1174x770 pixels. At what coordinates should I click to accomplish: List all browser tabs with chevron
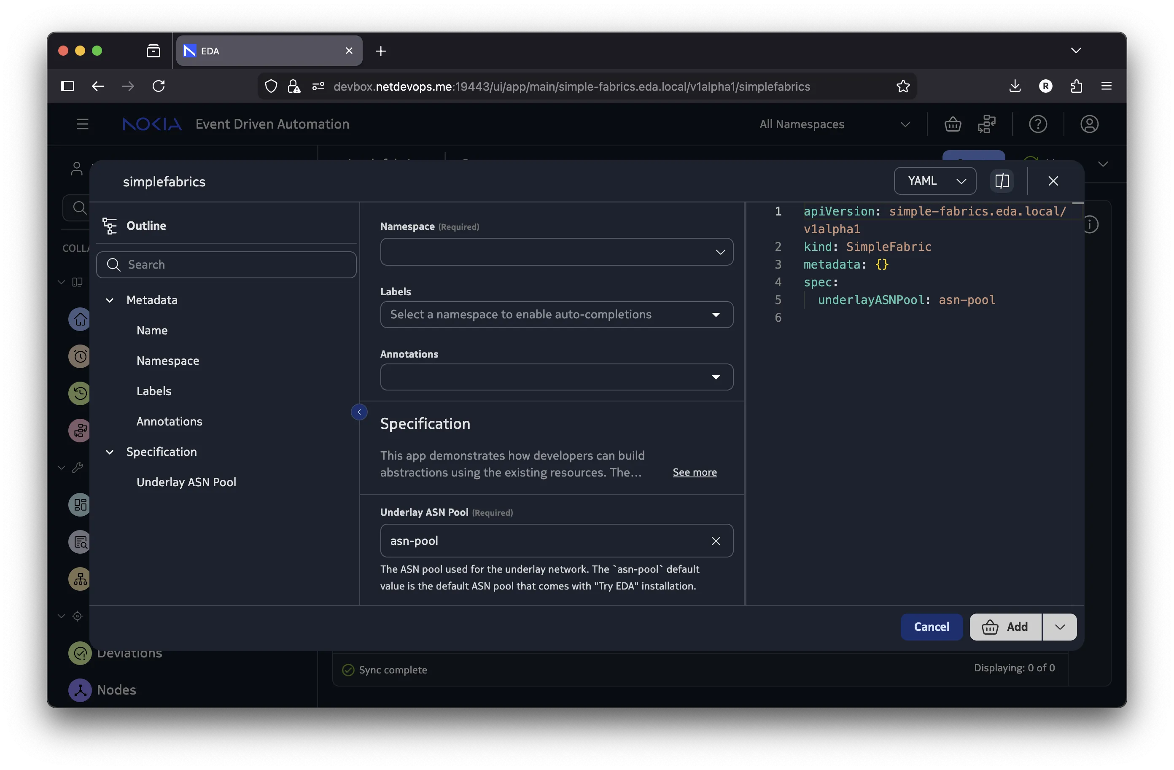(x=1076, y=51)
